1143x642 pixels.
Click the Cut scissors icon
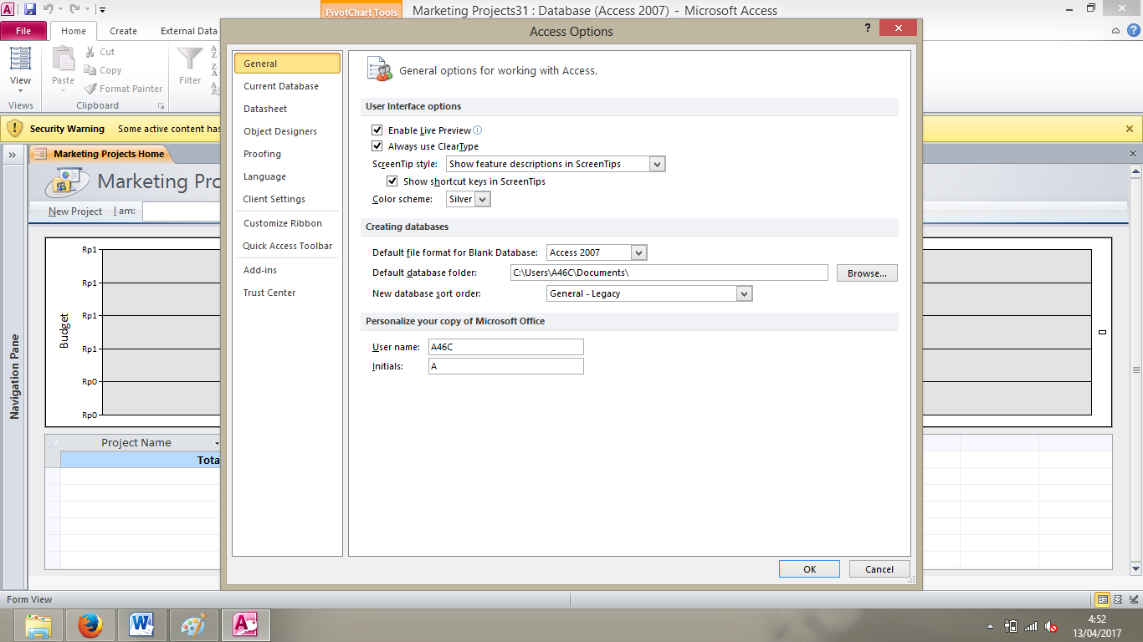90,52
